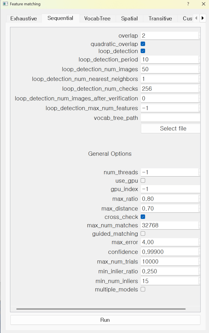Click the help question mark button

click(188, 4)
